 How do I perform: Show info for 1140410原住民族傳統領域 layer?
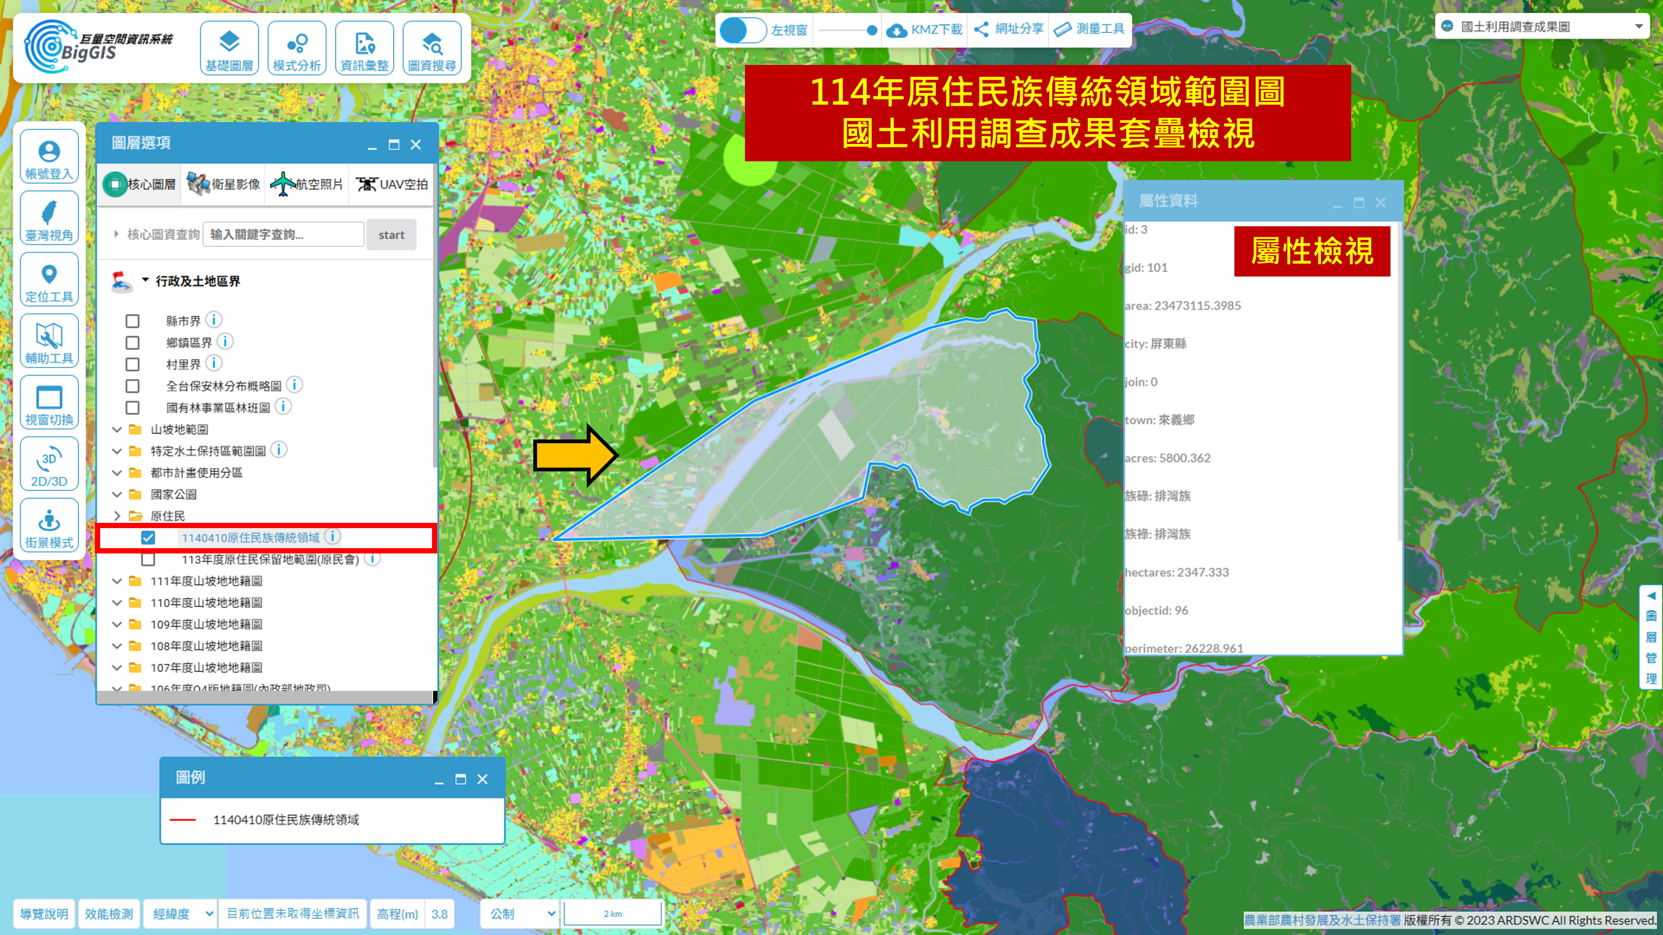coord(333,536)
